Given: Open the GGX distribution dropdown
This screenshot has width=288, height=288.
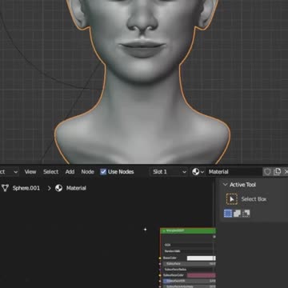Looking at the screenshot, I should pos(188,245).
